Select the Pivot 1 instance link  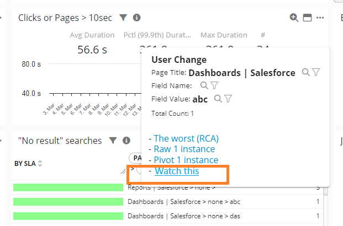186,160
